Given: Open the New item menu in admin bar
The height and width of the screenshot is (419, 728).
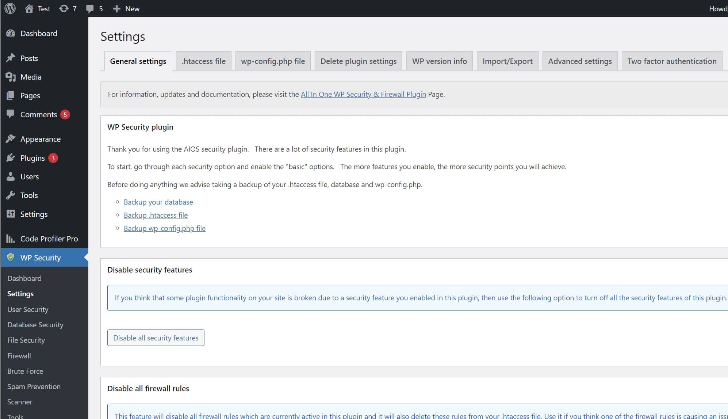Looking at the screenshot, I should pyautogui.click(x=126, y=8).
